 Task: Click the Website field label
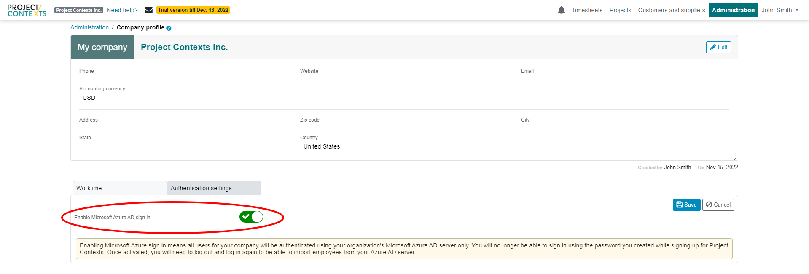tap(309, 71)
